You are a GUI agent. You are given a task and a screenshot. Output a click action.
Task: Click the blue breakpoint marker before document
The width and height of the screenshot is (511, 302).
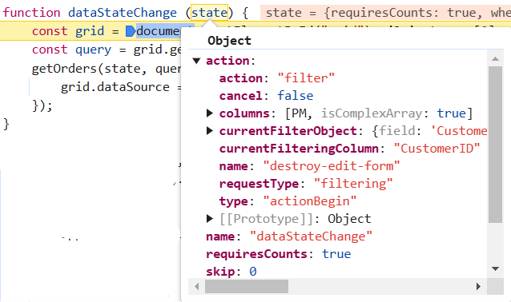point(131,31)
